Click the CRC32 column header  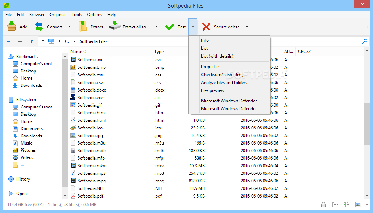pos(309,52)
